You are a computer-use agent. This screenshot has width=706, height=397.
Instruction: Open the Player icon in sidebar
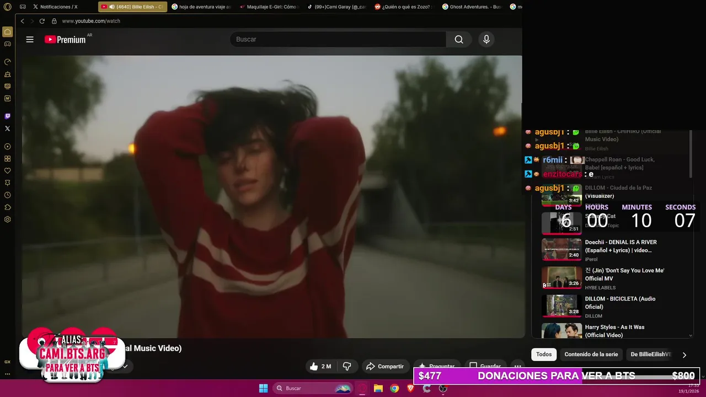[7, 147]
